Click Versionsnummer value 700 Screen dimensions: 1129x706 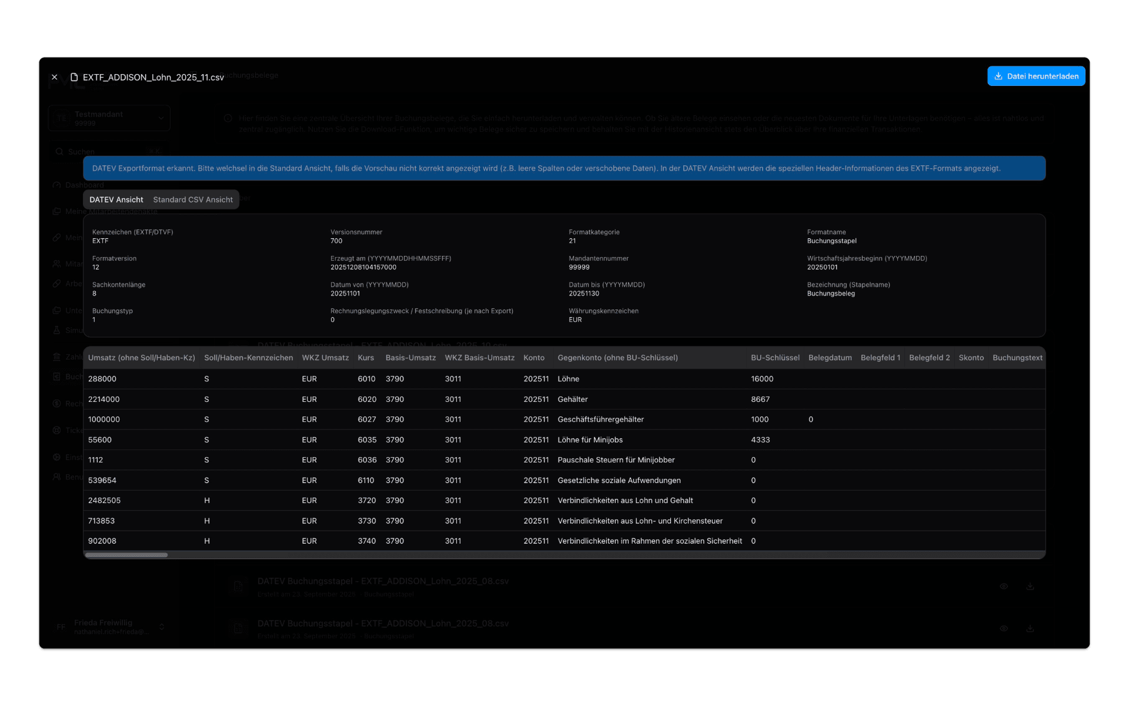coord(336,241)
